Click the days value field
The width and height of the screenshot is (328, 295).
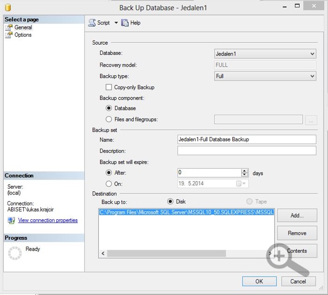[x=209, y=173]
